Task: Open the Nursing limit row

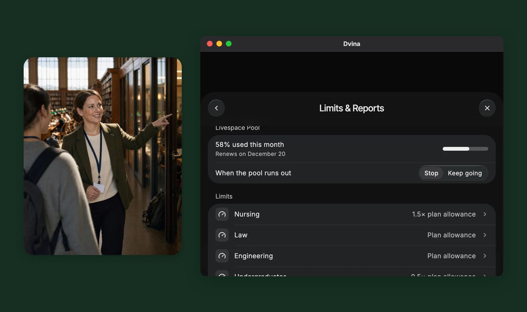Action: [352, 214]
